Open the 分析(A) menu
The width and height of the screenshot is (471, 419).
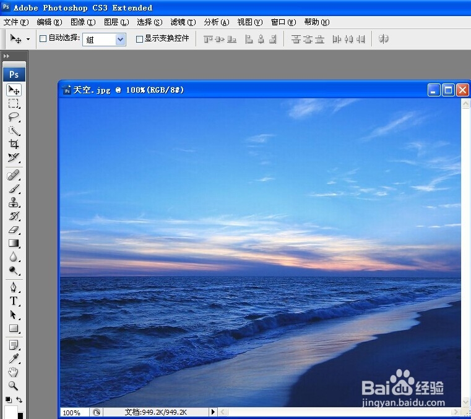tap(216, 22)
